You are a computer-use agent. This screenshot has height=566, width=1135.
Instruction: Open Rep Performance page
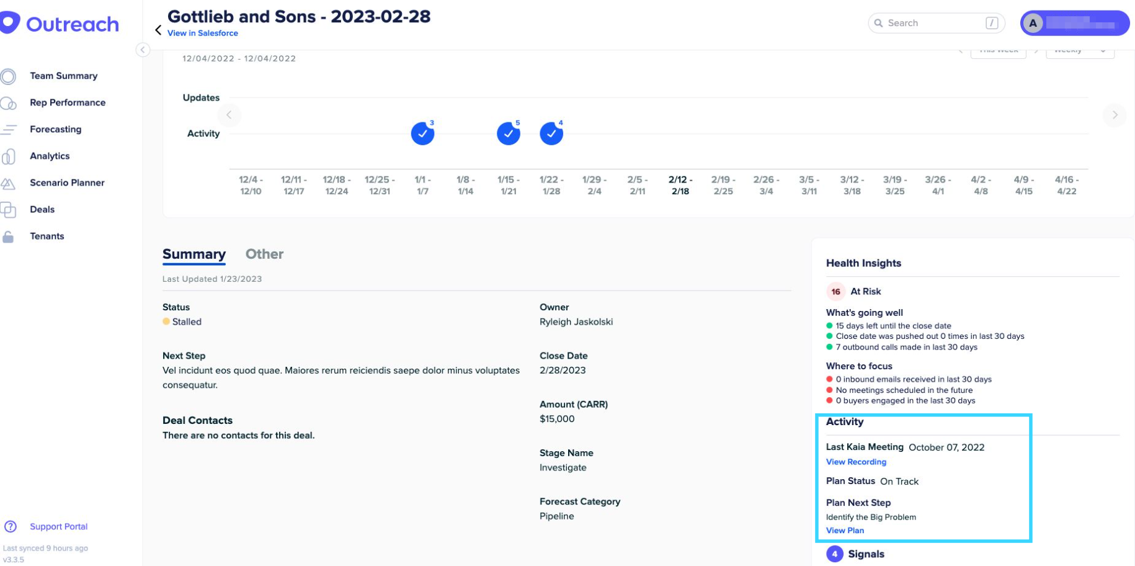[x=68, y=102]
